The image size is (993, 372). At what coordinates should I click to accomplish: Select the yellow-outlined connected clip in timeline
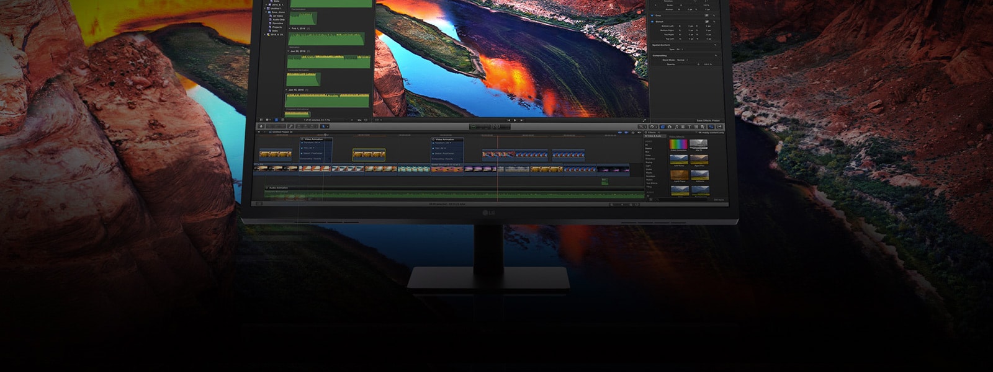tap(369, 154)
